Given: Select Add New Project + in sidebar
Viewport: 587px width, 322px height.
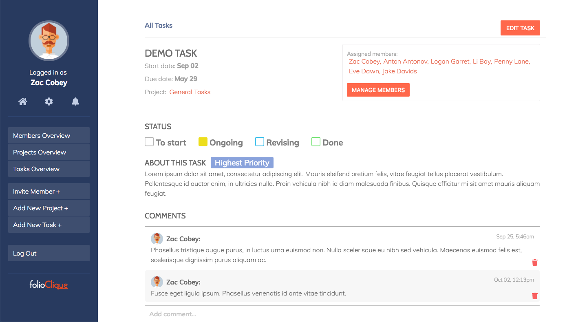Looking at the screenshot, I should tap(49, 208).
